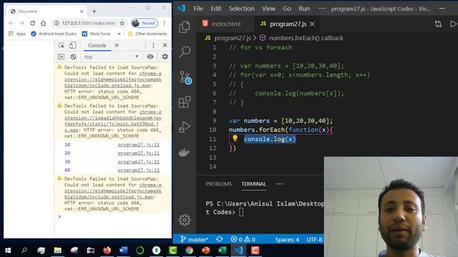
Task: Open program27.js:11 link for output 10
Action: (139, 144)
